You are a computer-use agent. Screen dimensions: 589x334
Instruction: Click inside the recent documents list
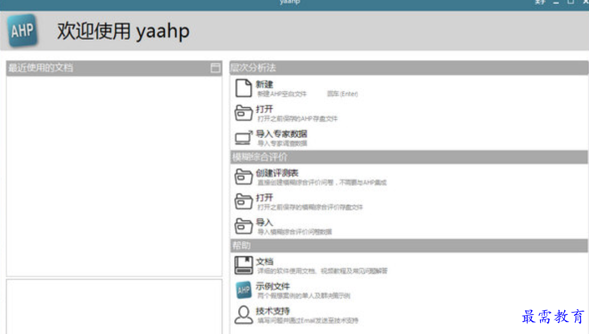[x=114, y=176]
